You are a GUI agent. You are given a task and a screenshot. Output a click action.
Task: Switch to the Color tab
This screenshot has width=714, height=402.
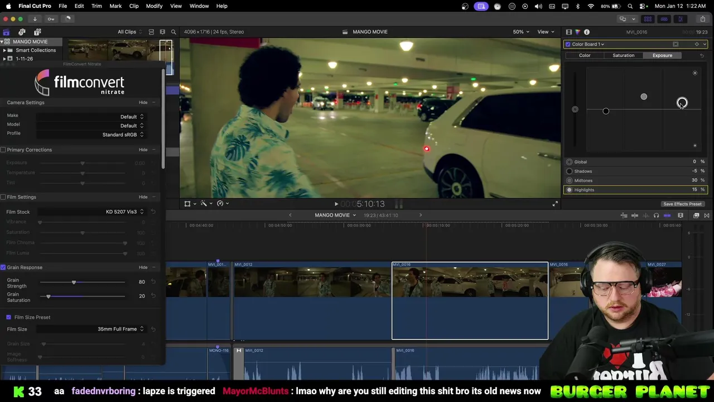tap(585, 55)
